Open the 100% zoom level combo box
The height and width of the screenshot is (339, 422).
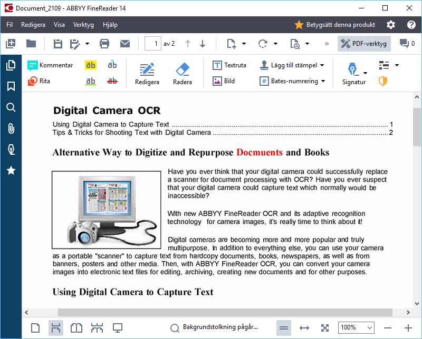[356, 328]
